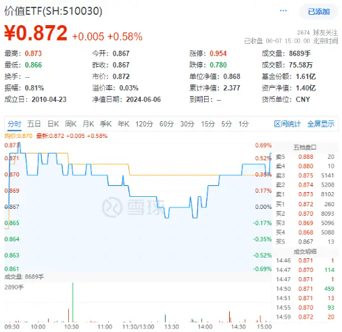This screenshot has height=332, width=342.
Task: Select the 卖1 row at 0.873
Action: (x=305, y=194)
